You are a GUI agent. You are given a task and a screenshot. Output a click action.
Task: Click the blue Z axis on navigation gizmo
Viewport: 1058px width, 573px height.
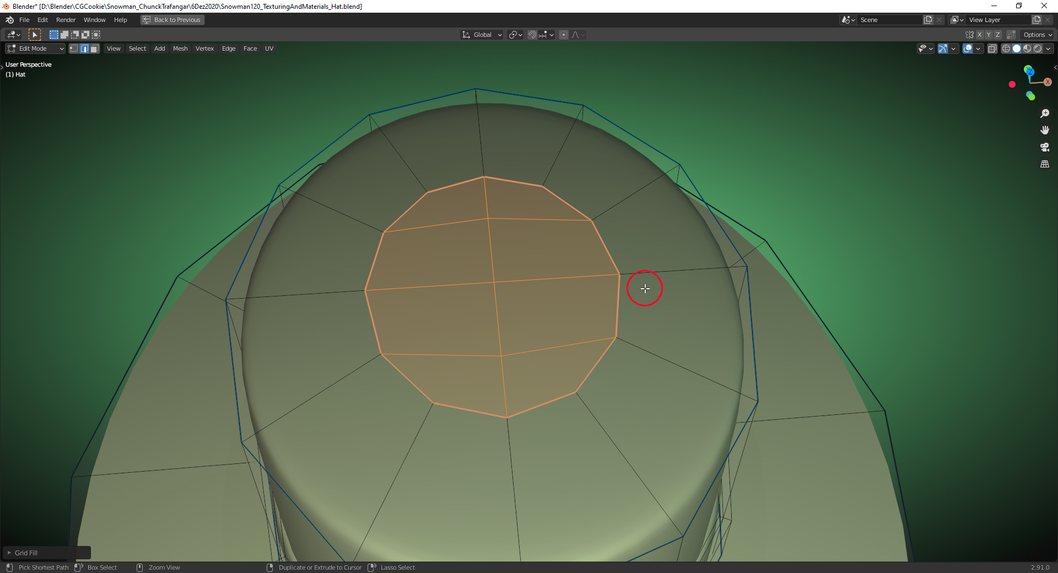[1029, 71]
